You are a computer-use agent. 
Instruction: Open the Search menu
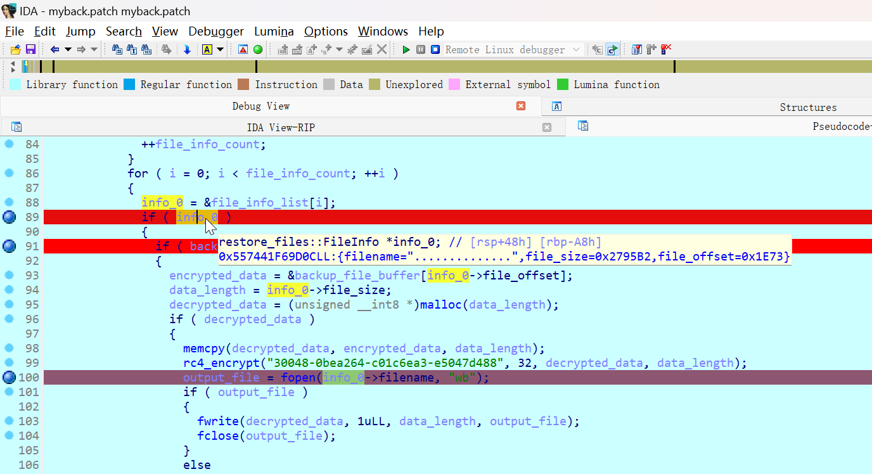pyautogui.click(x=124, y=31)
